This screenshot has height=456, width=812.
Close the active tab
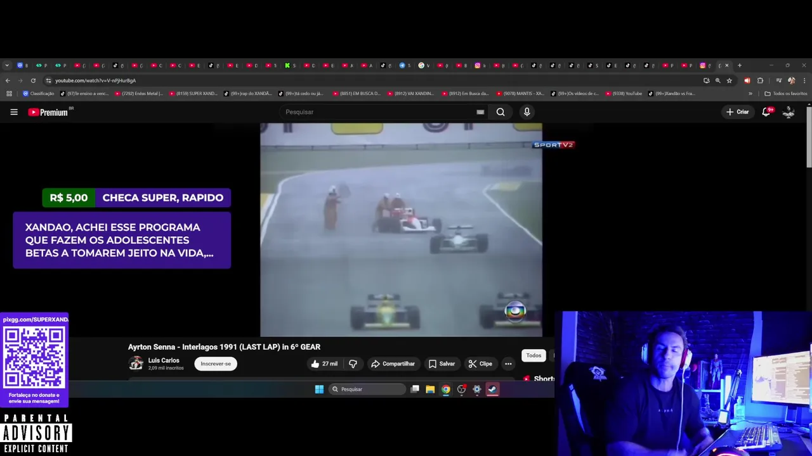727,65
